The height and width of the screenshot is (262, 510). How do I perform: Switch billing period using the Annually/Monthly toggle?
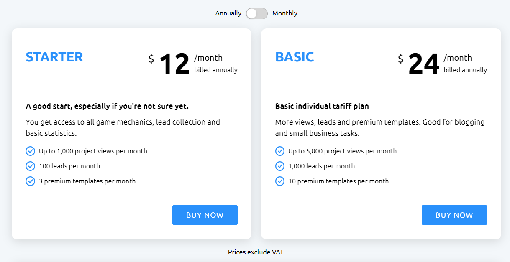pyautogui.click(x=256, y=13)
